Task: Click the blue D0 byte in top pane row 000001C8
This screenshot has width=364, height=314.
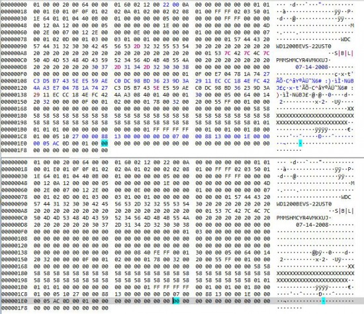Action: pyautogui.click(x=166, y=136)
